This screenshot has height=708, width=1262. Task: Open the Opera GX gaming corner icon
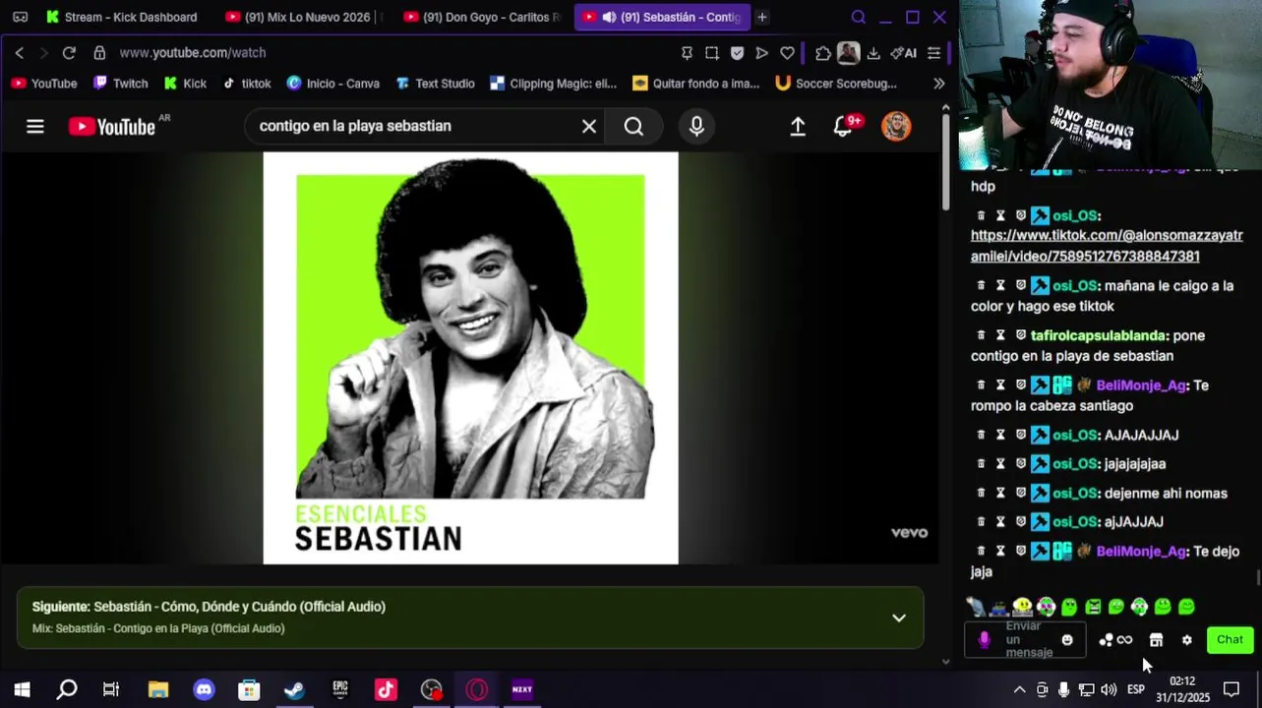tap(20, 17)
